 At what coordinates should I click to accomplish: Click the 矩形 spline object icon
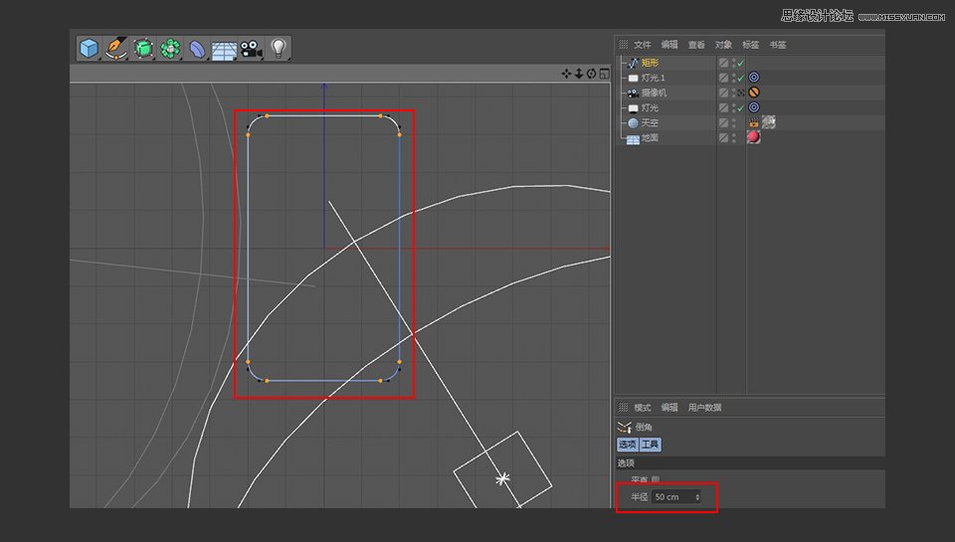pos(633,63)
